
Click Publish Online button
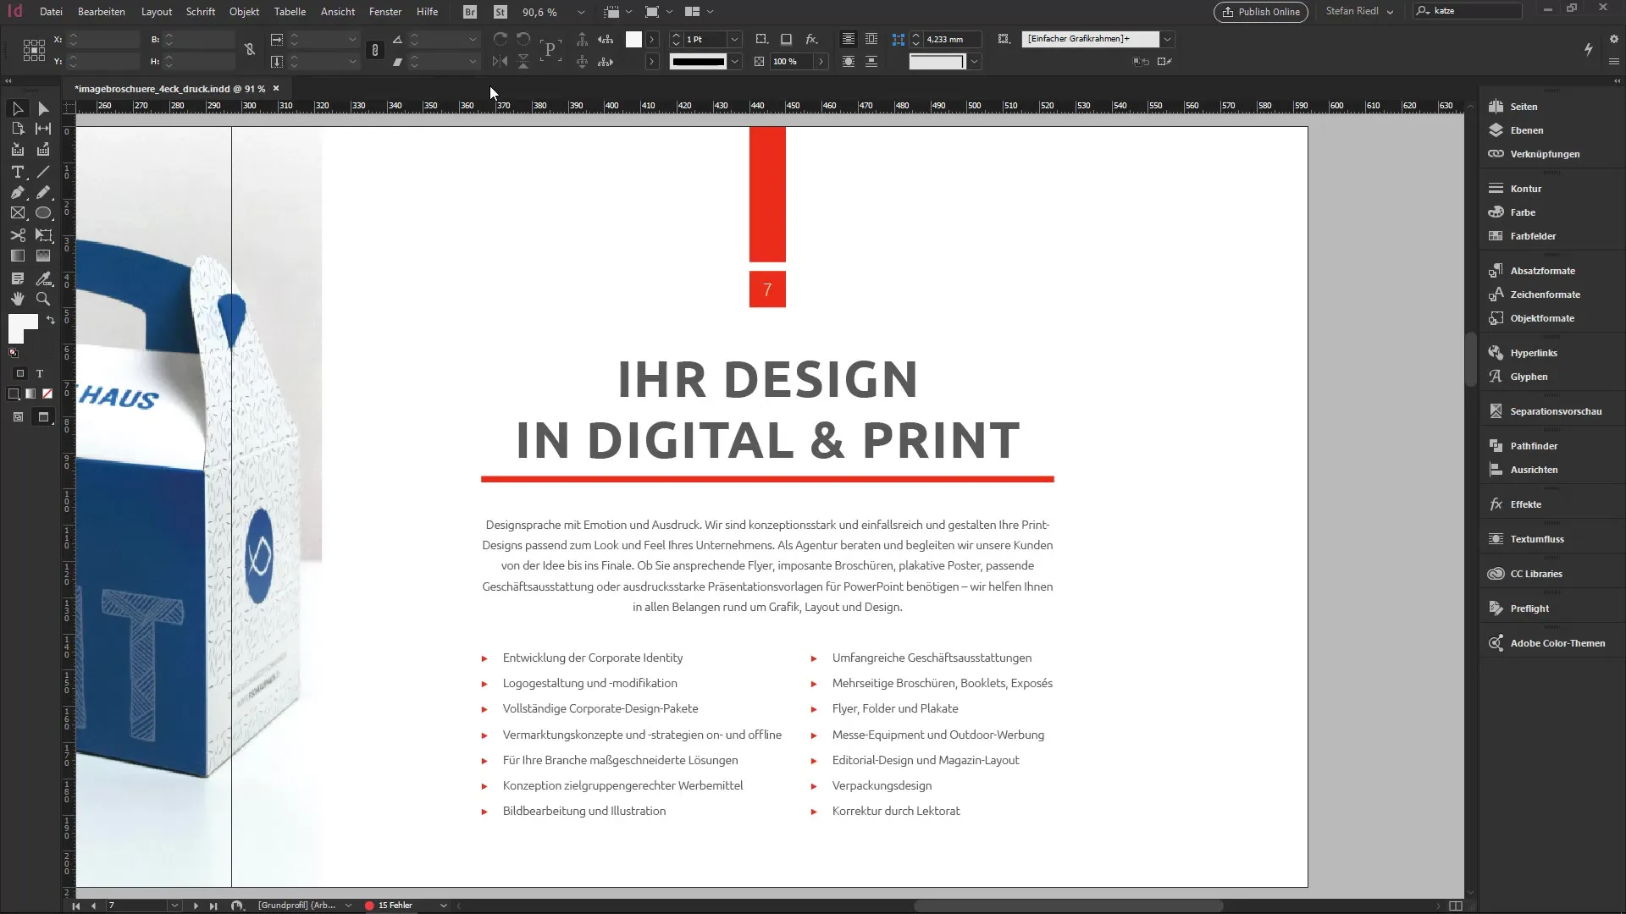tap(1260, 12)
